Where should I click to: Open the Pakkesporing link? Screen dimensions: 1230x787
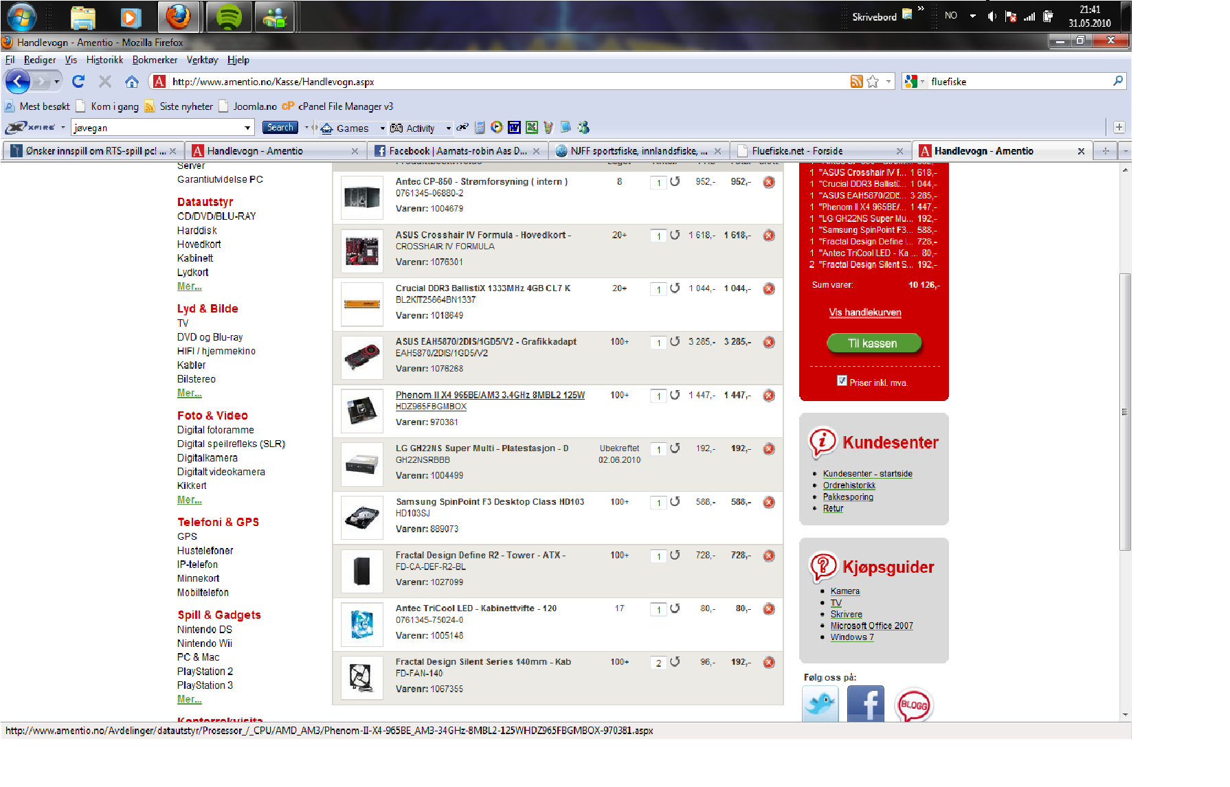(x=848, y=497)
